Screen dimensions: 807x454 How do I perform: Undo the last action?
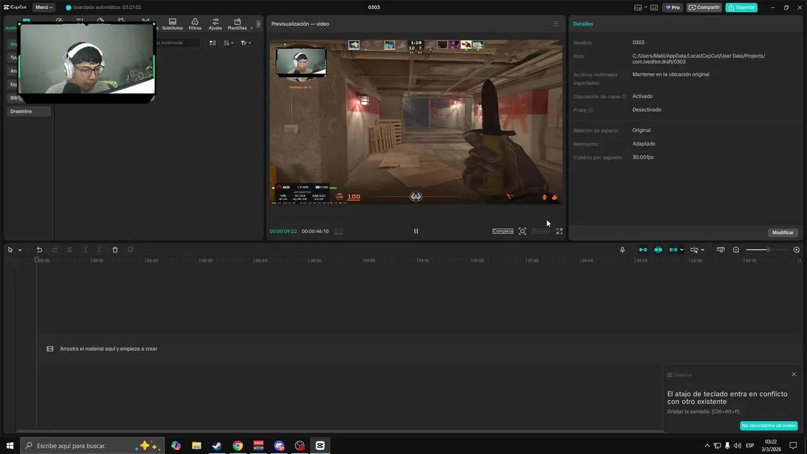coord(39,250)
